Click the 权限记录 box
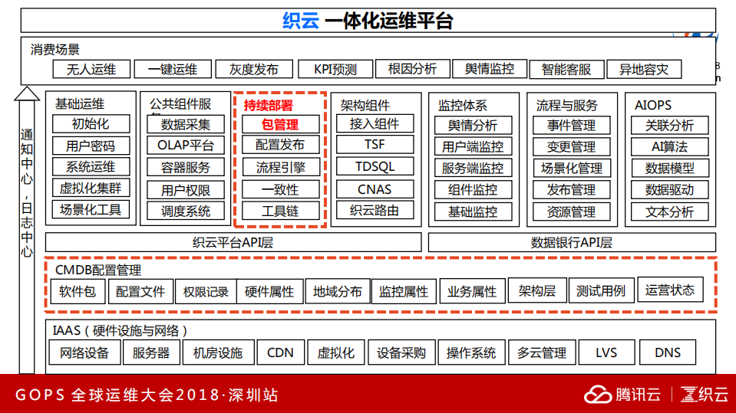Image resolution: width=736 pixels, height=413 pixels. click(x=206, y=292)
